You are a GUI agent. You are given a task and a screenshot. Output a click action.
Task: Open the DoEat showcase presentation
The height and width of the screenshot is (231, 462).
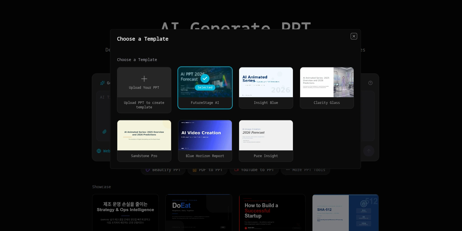pos(199,213)
